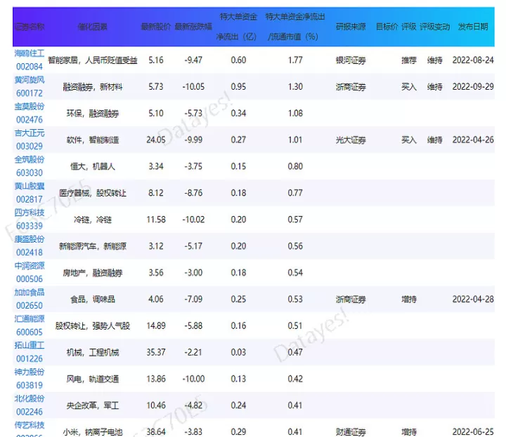
Task: Click the price value 14.89
Action: click(x=156, y=326)
